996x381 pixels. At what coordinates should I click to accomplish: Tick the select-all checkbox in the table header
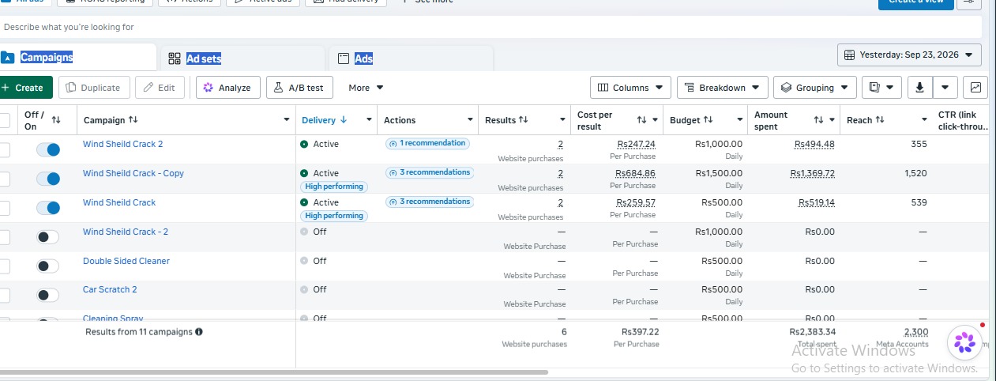coord(4,120)
